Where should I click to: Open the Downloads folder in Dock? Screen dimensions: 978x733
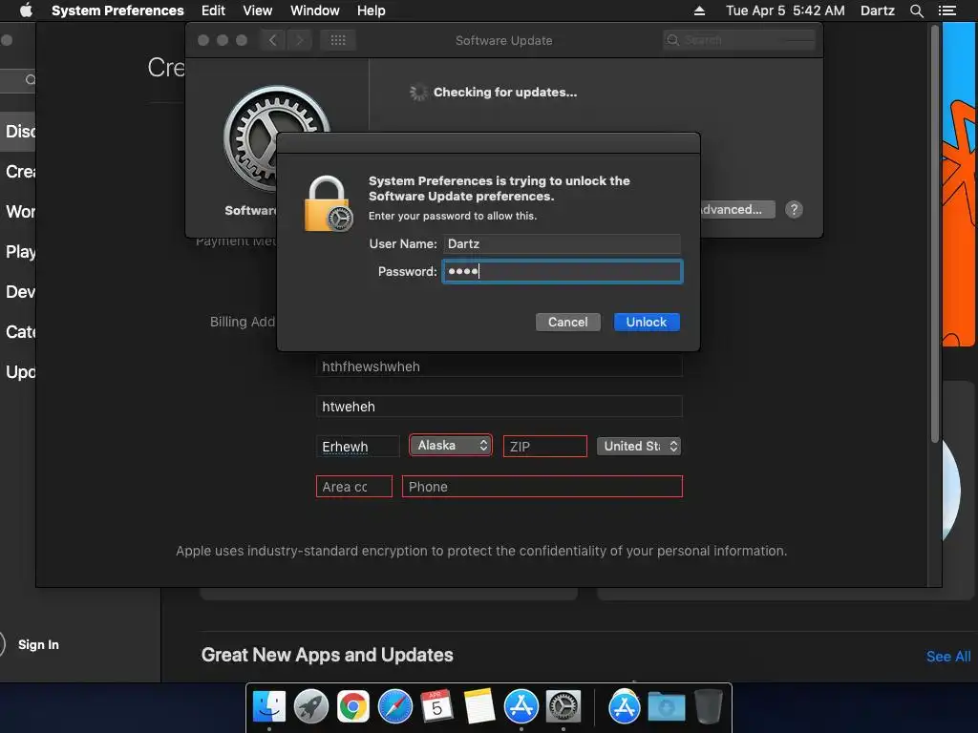pyautogui.click(x=666, y=707)
